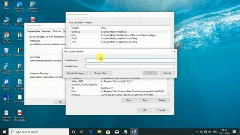The width and height of the screenshot is (240, 135).
Task: Click Cancel in Environment Variables window
Action: click(x=161, y=110)
